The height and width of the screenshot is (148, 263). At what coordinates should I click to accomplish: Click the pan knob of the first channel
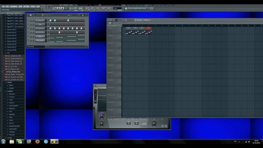(x=31, y=21)
